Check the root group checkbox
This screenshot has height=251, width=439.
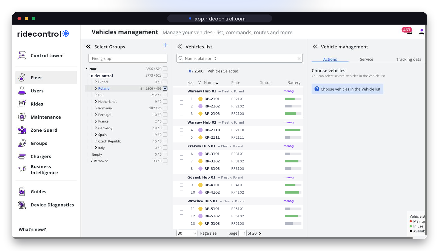pos(165,69)
